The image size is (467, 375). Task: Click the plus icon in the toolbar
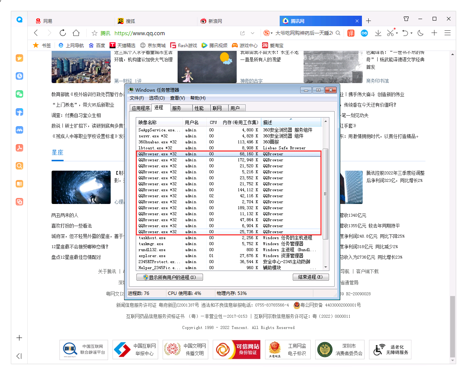coord(434,33)
